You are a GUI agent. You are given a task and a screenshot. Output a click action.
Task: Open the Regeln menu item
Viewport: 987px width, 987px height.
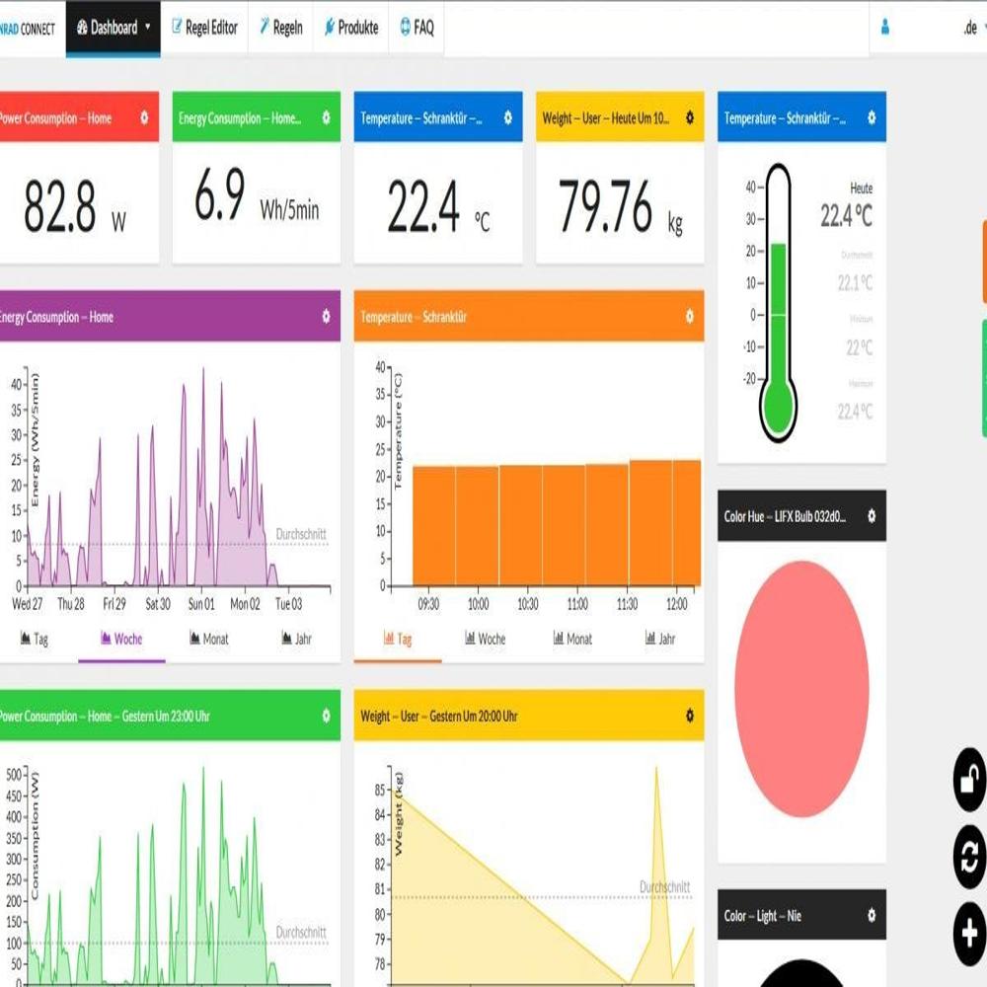280,28
